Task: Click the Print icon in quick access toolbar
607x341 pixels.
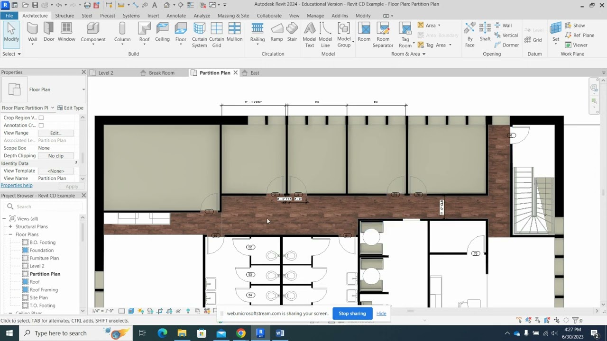Action: [x=87, y=5]
